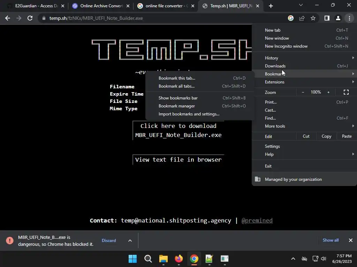Increase zoom with the plus button
Image resolution: width=357 pixels, height=267 pixels.
tap(328, 92)
